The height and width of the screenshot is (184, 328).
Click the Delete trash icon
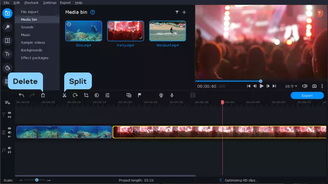click(43, 95)
